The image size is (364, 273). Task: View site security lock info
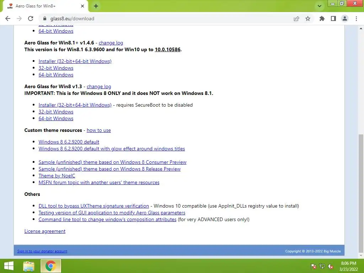tap(45, 18)
